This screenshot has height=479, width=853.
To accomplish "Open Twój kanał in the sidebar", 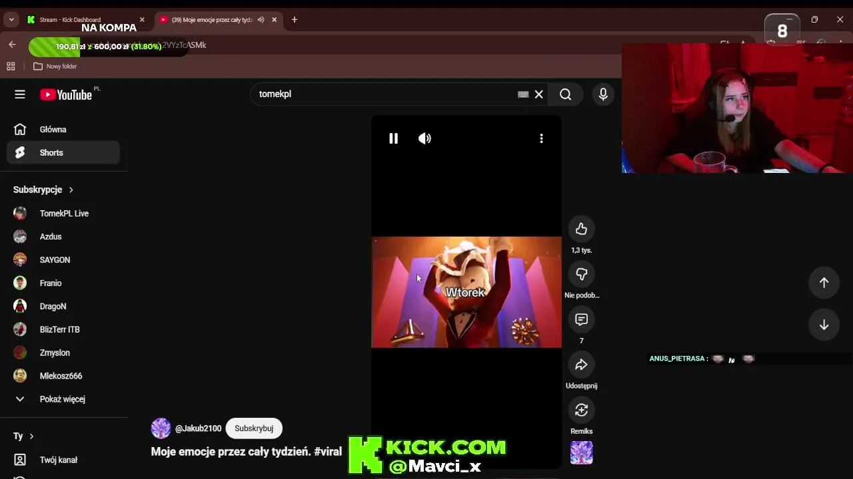I will coord(63,460).
